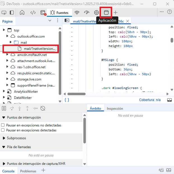Open DevTools customize ellipsis menu
The width and height of the screenshot is (174, 174).
162,12
